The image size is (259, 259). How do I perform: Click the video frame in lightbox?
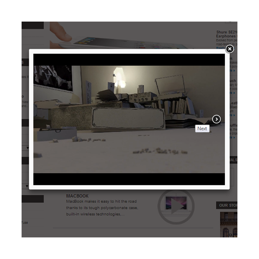pos(129,119)
